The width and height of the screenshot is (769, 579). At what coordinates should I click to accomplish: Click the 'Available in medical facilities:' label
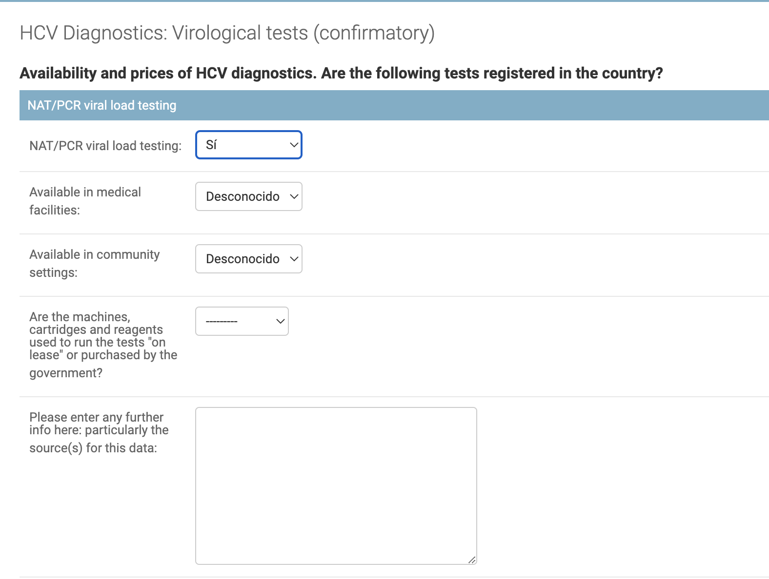85,201
